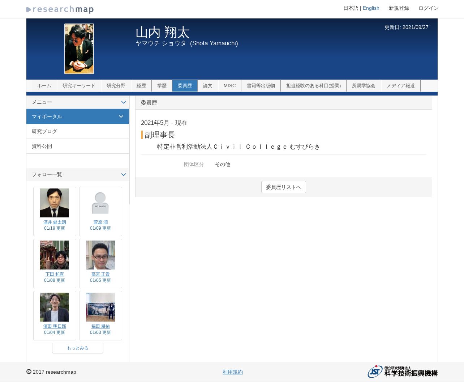Select the 委員歴 tab
The width and height of the screenshot is (464, 382).
coord(185,86)
